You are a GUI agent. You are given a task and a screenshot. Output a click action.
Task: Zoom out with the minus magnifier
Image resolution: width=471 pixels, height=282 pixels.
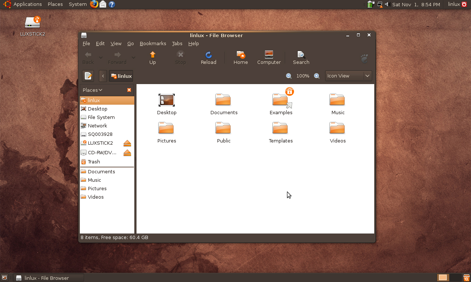pyautogui.click(x=288, y=76)
